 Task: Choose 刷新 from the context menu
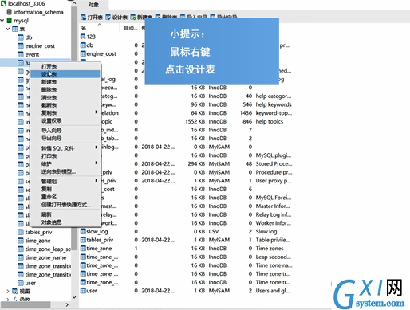(65, 214)
